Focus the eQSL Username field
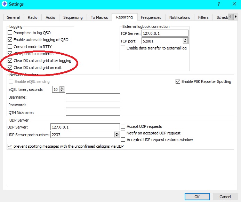This screenshot has width=241, height=202. coord(93,97)
